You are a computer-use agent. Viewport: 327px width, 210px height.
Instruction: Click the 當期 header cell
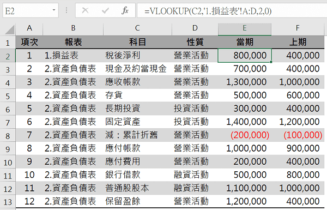245,43
